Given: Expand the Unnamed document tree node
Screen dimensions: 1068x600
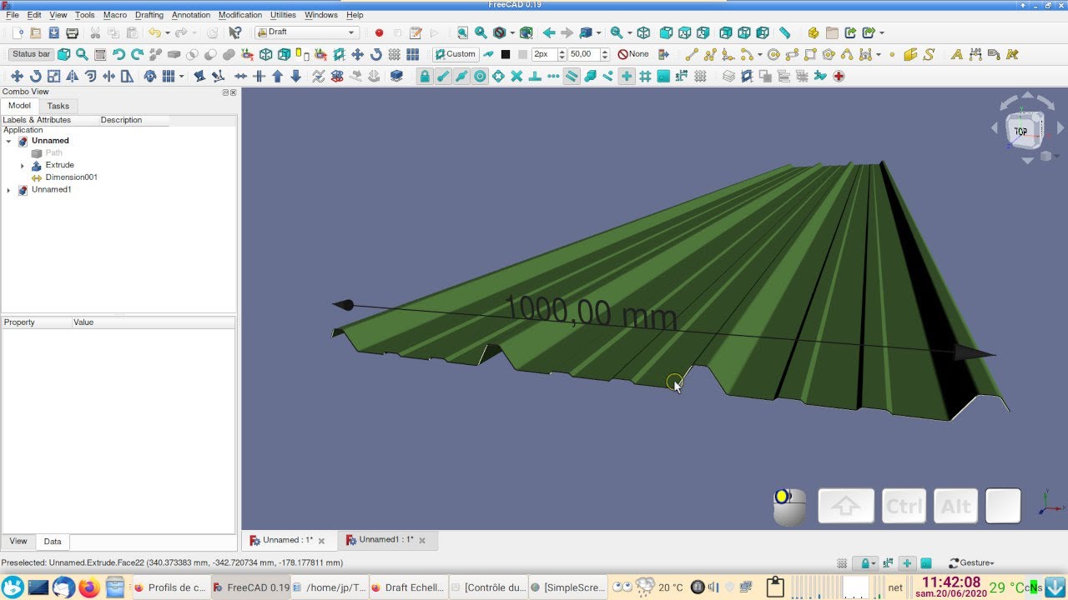Looking at the screenshot, I should [8, 142].
